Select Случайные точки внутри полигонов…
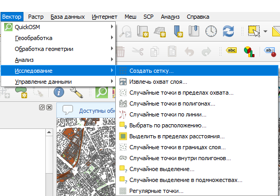The height and width of the screenshot is (196, 280). [x=197, y=158]
